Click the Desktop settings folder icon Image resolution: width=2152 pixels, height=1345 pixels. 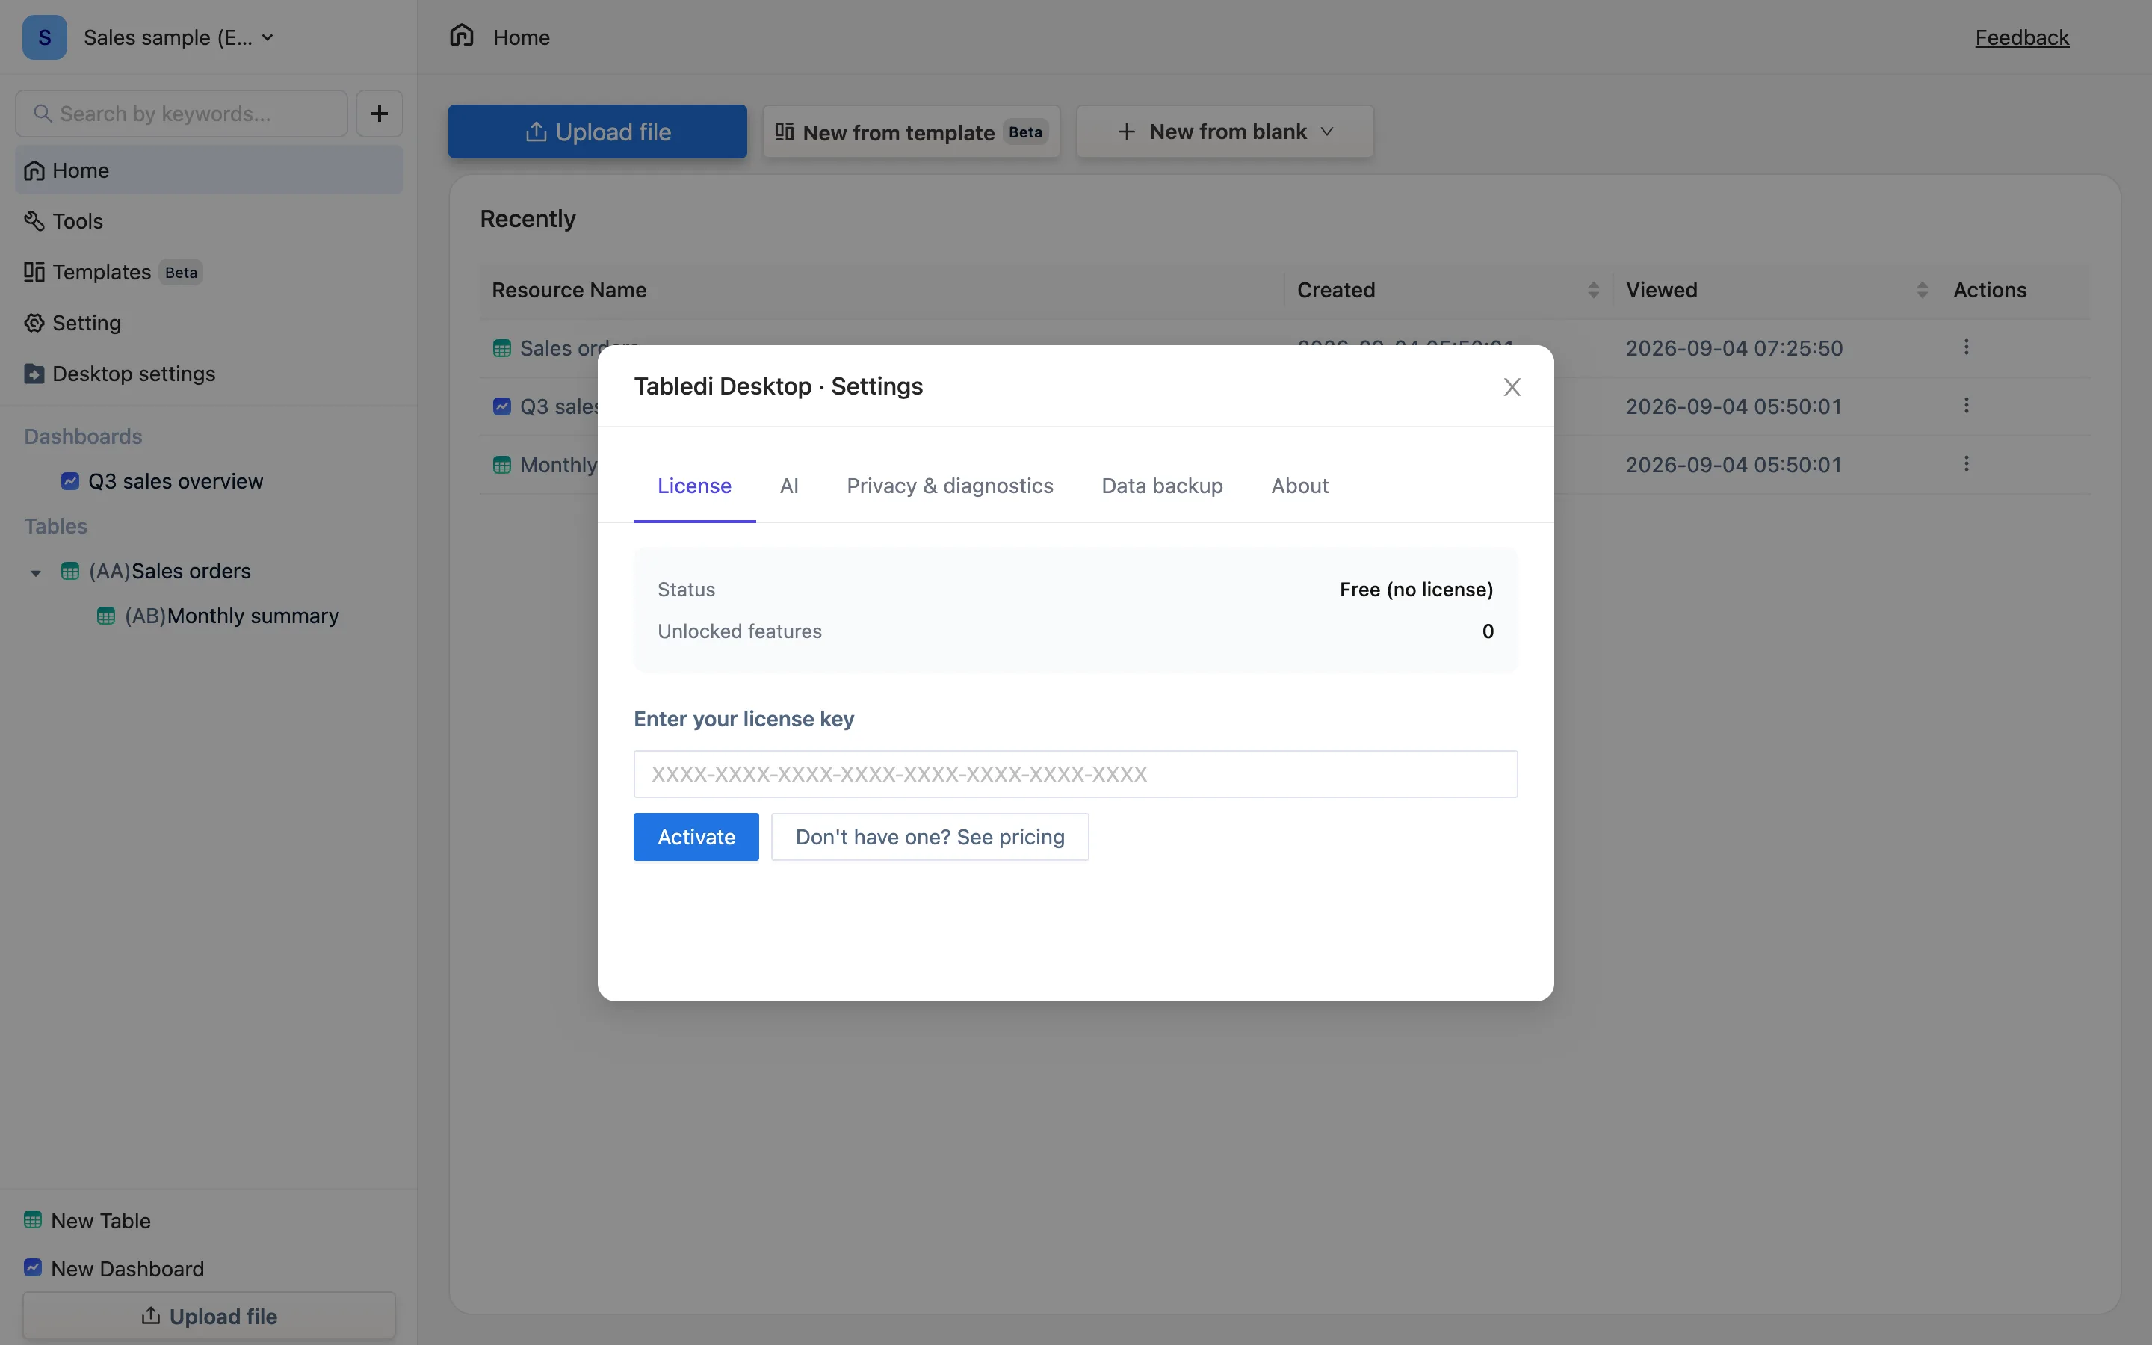[34, 374]
